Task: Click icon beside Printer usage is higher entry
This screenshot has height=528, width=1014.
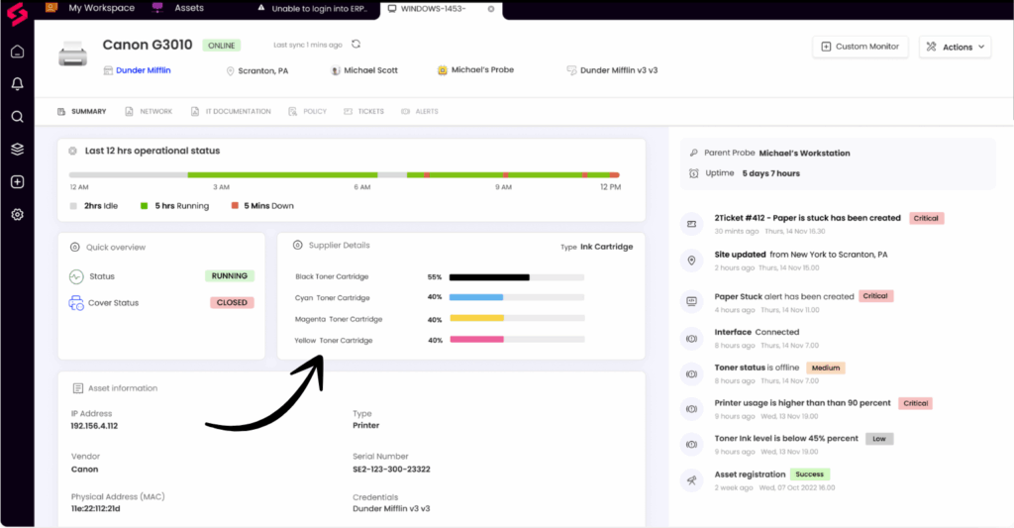Action: 691,409
